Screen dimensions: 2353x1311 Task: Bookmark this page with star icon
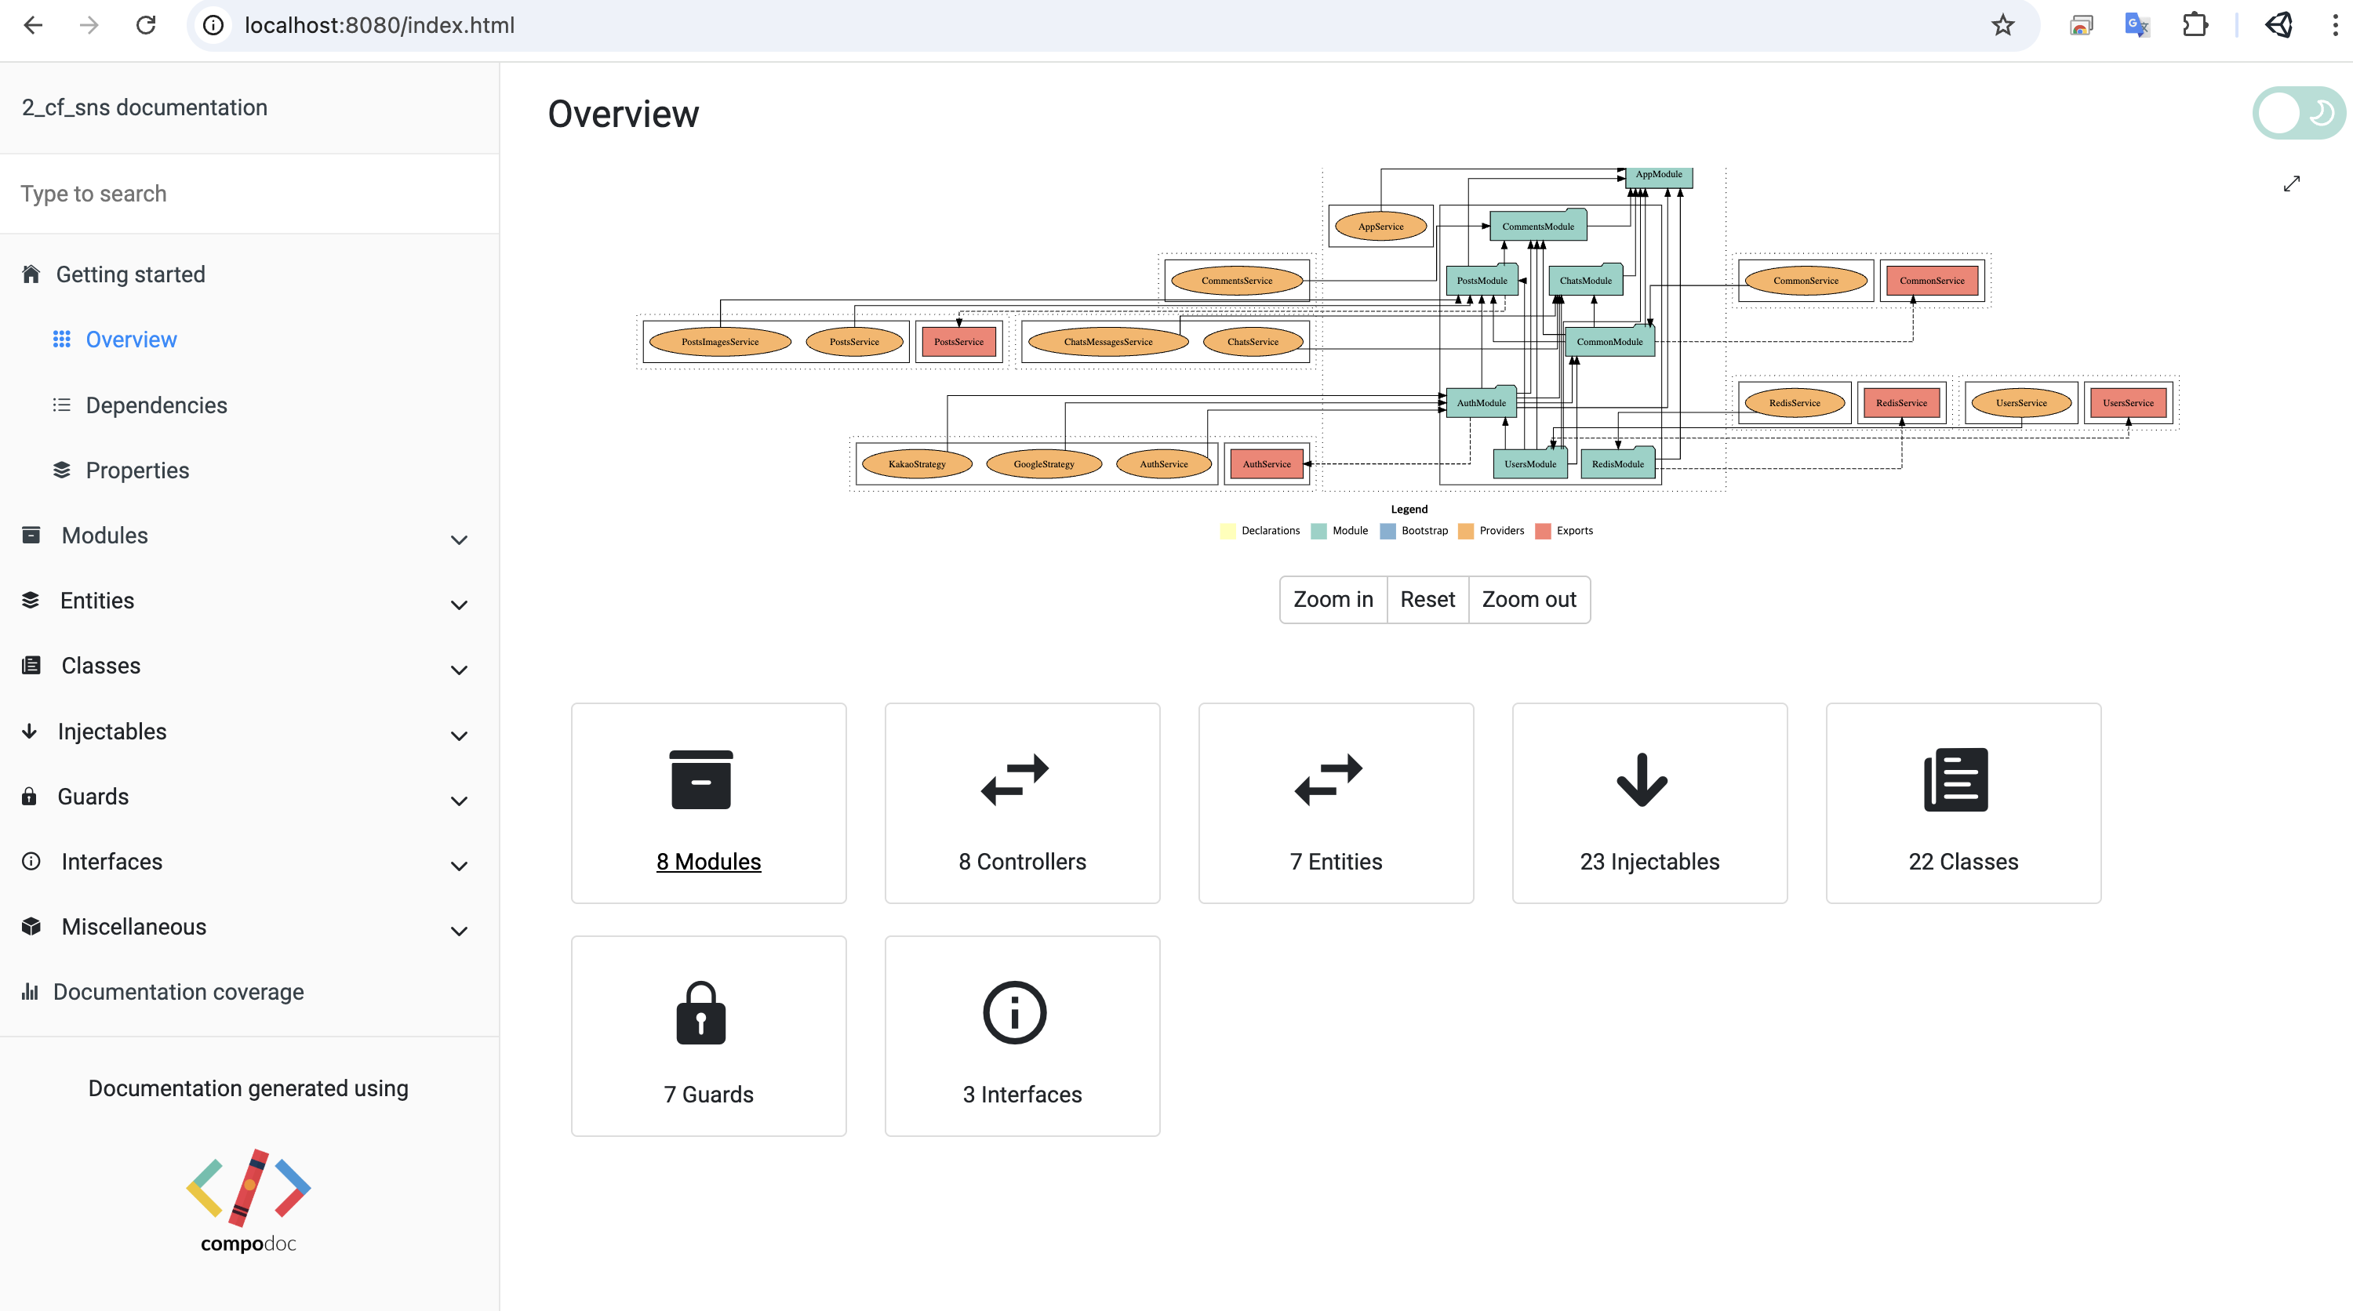pos(2002,26)
